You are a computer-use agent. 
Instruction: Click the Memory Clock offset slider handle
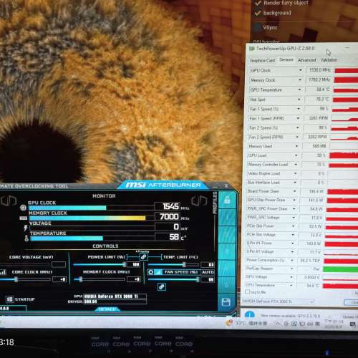(x=80, y=279)
